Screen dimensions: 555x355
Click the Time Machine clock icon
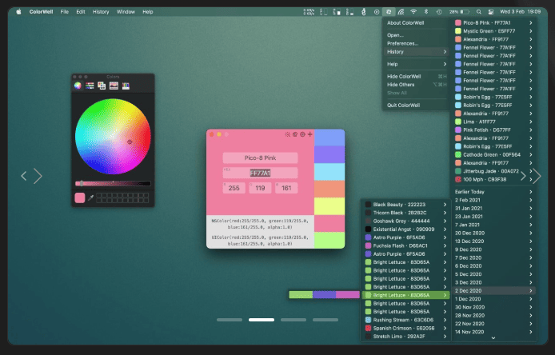[439, 12]
